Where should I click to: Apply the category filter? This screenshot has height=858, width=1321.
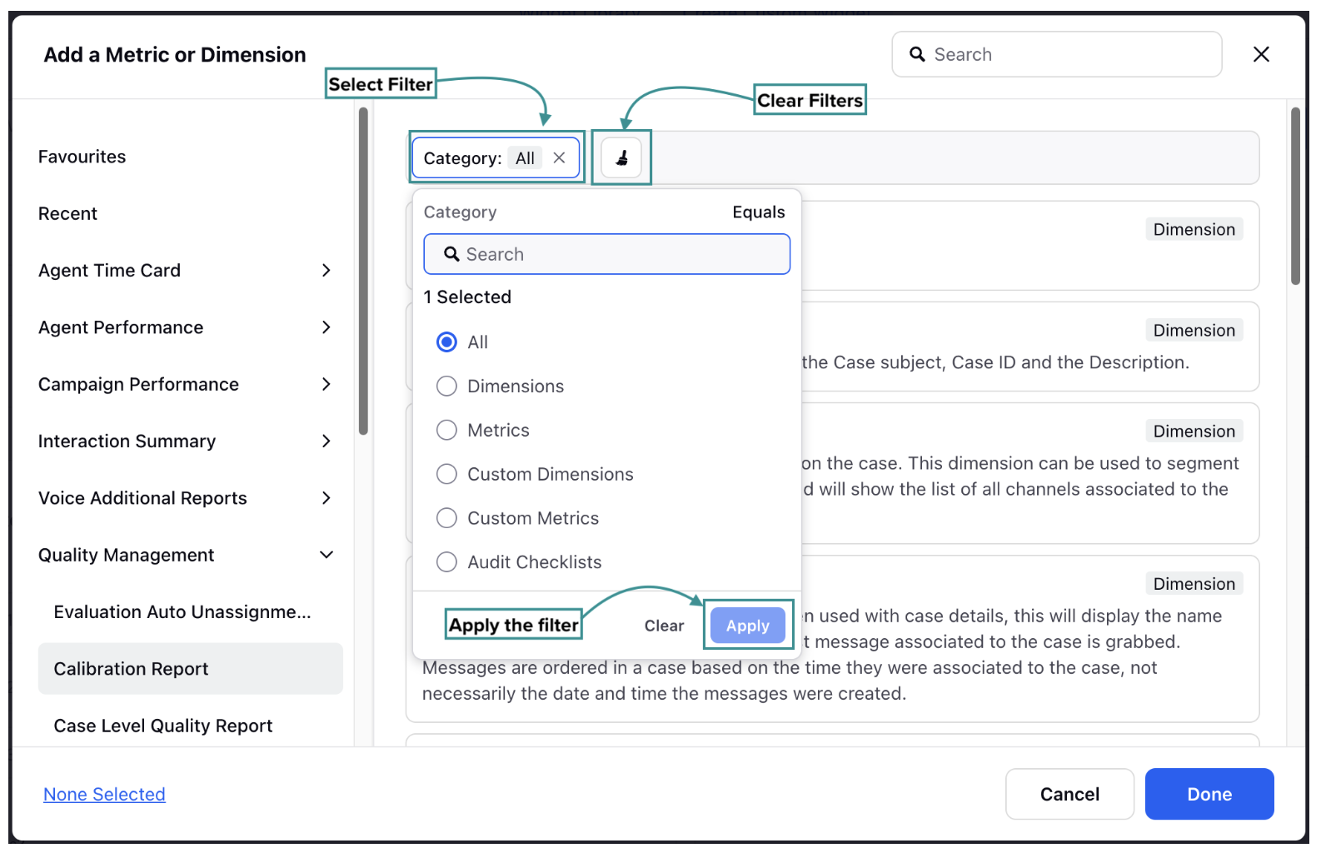coord(748,626)
